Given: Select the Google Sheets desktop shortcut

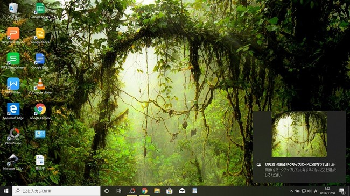Looking at the screenshot, I should (40, 10).
